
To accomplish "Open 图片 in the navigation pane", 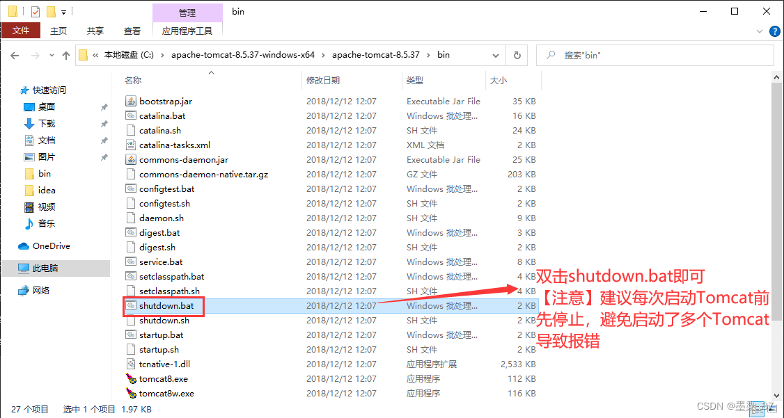I will point(46,156).
